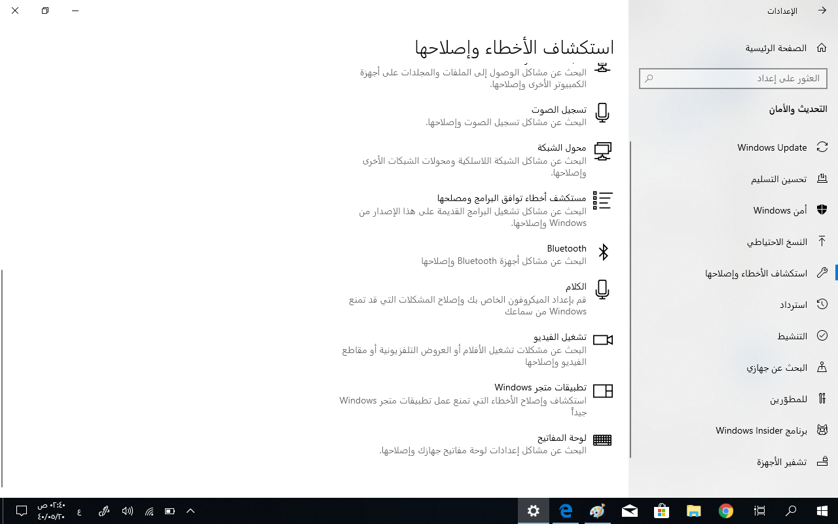Click the video camera icon
The width and height of the screenshot is (838, 524).
click(603, 340)
